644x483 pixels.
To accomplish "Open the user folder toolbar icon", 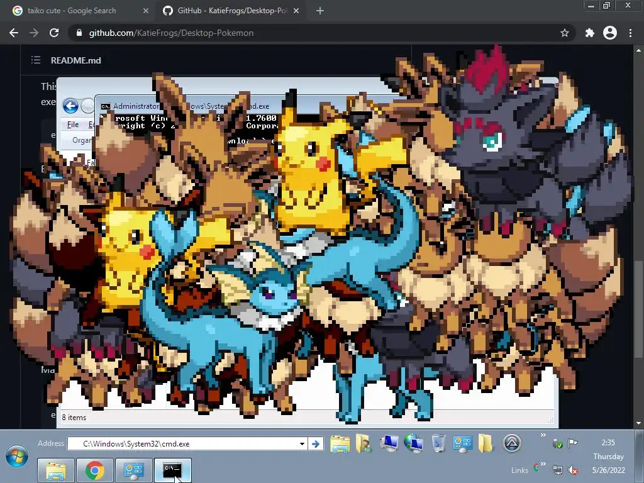I will (364, 443).
